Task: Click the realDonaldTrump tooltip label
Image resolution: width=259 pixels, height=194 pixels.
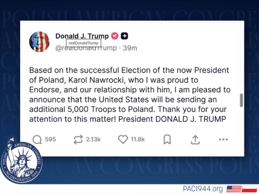Action: 83,43
